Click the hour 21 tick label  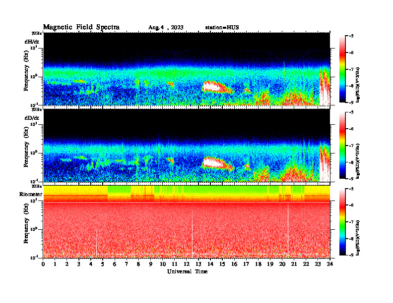[x=294, y=264]
